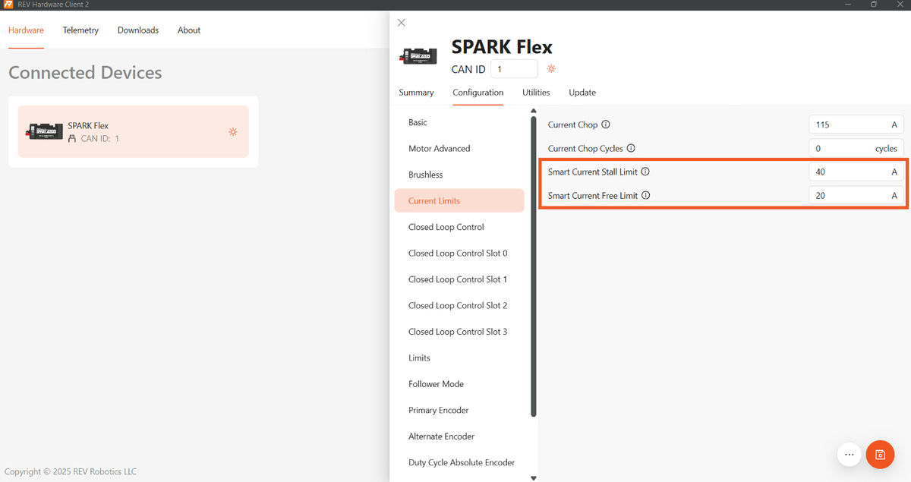Show info for Current Chop Cycles
Image resolution: width=911 pixels, height=482 pixels.
(x=630, y=149)
